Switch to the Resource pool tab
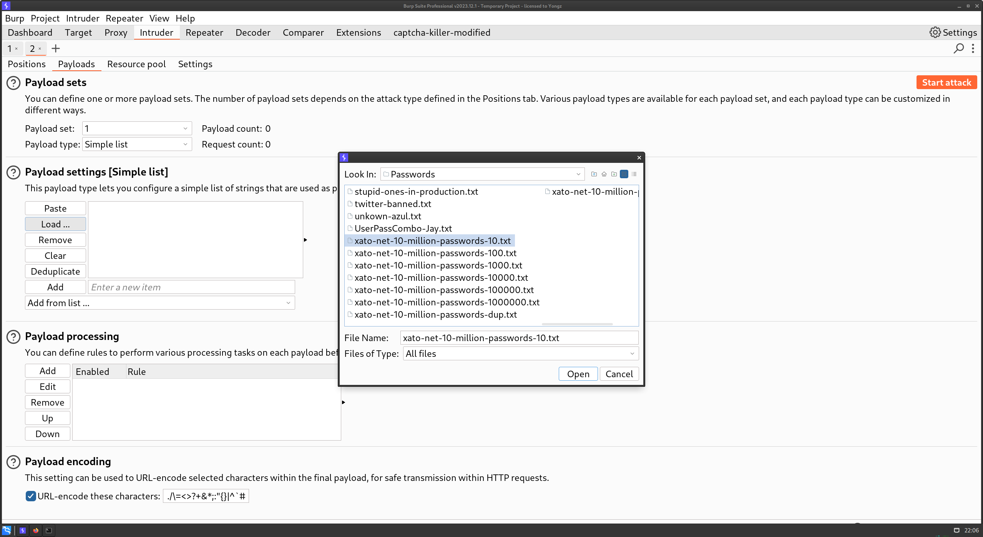Viewport: 983px width, 537px height. click(x=136, y=64)
